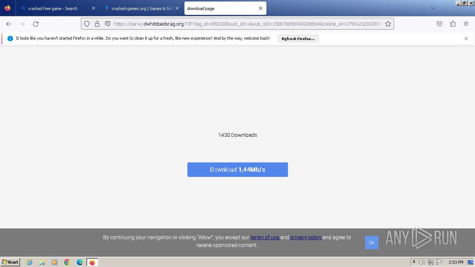Viewport: 475px width, 267px height.
Task: Open the Firefox hamburger application menu
Action: pos(466,24)
